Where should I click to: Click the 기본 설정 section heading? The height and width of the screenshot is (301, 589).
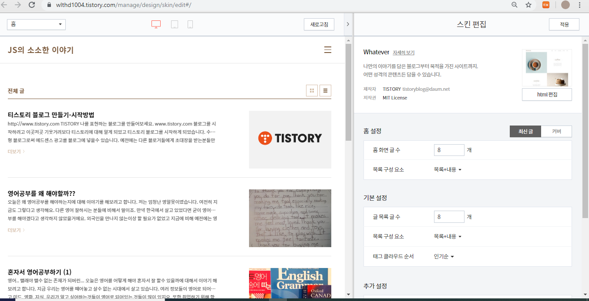pos(375,198)
